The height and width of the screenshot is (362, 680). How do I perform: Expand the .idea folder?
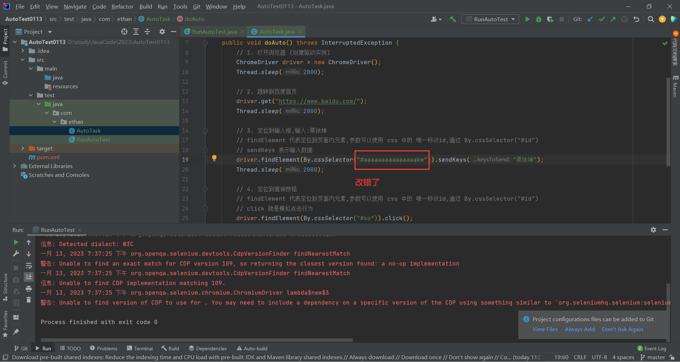click(x=23, y=51)
